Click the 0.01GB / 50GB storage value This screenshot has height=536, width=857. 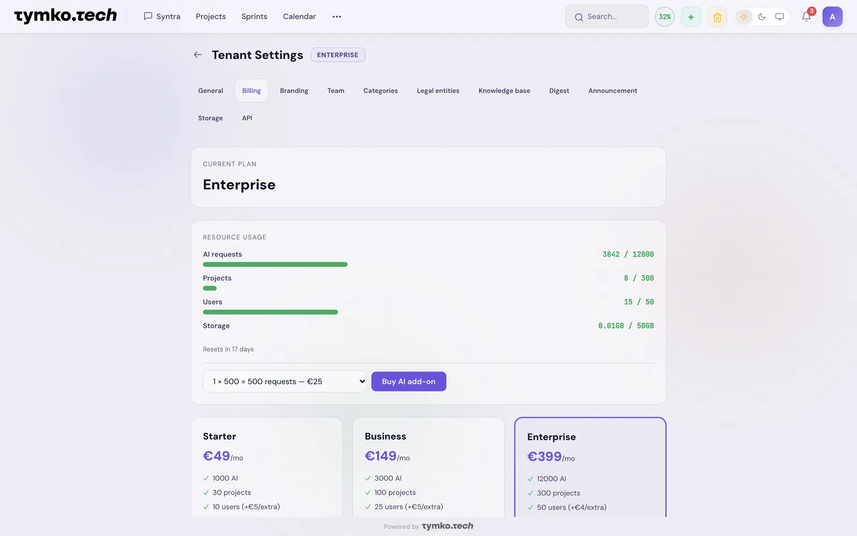click(x=626, y=325)
